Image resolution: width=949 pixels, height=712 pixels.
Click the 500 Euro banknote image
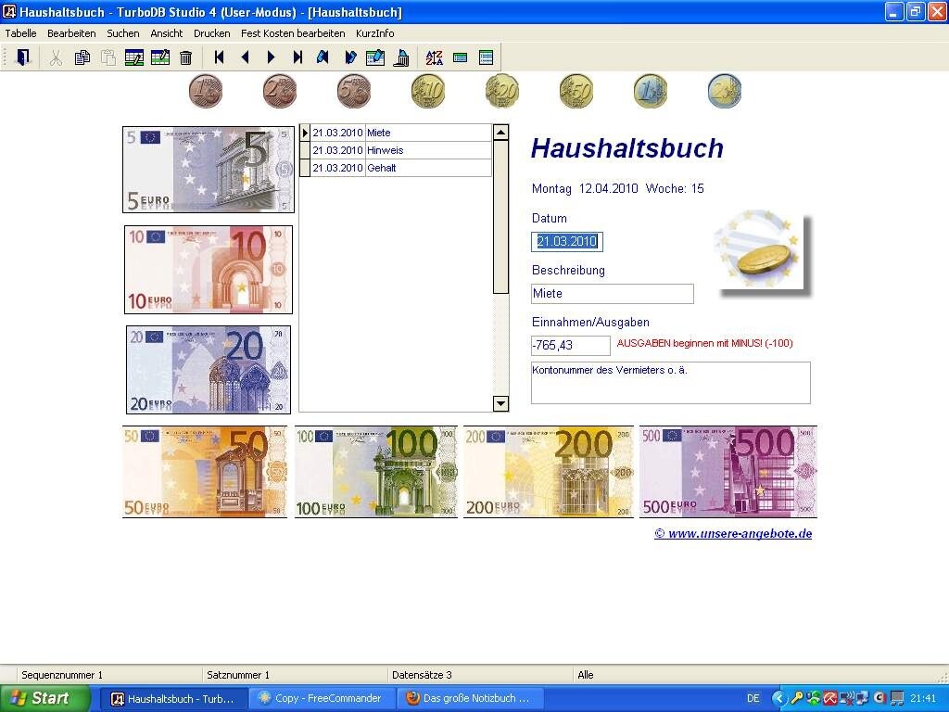[x=728, y=472]
